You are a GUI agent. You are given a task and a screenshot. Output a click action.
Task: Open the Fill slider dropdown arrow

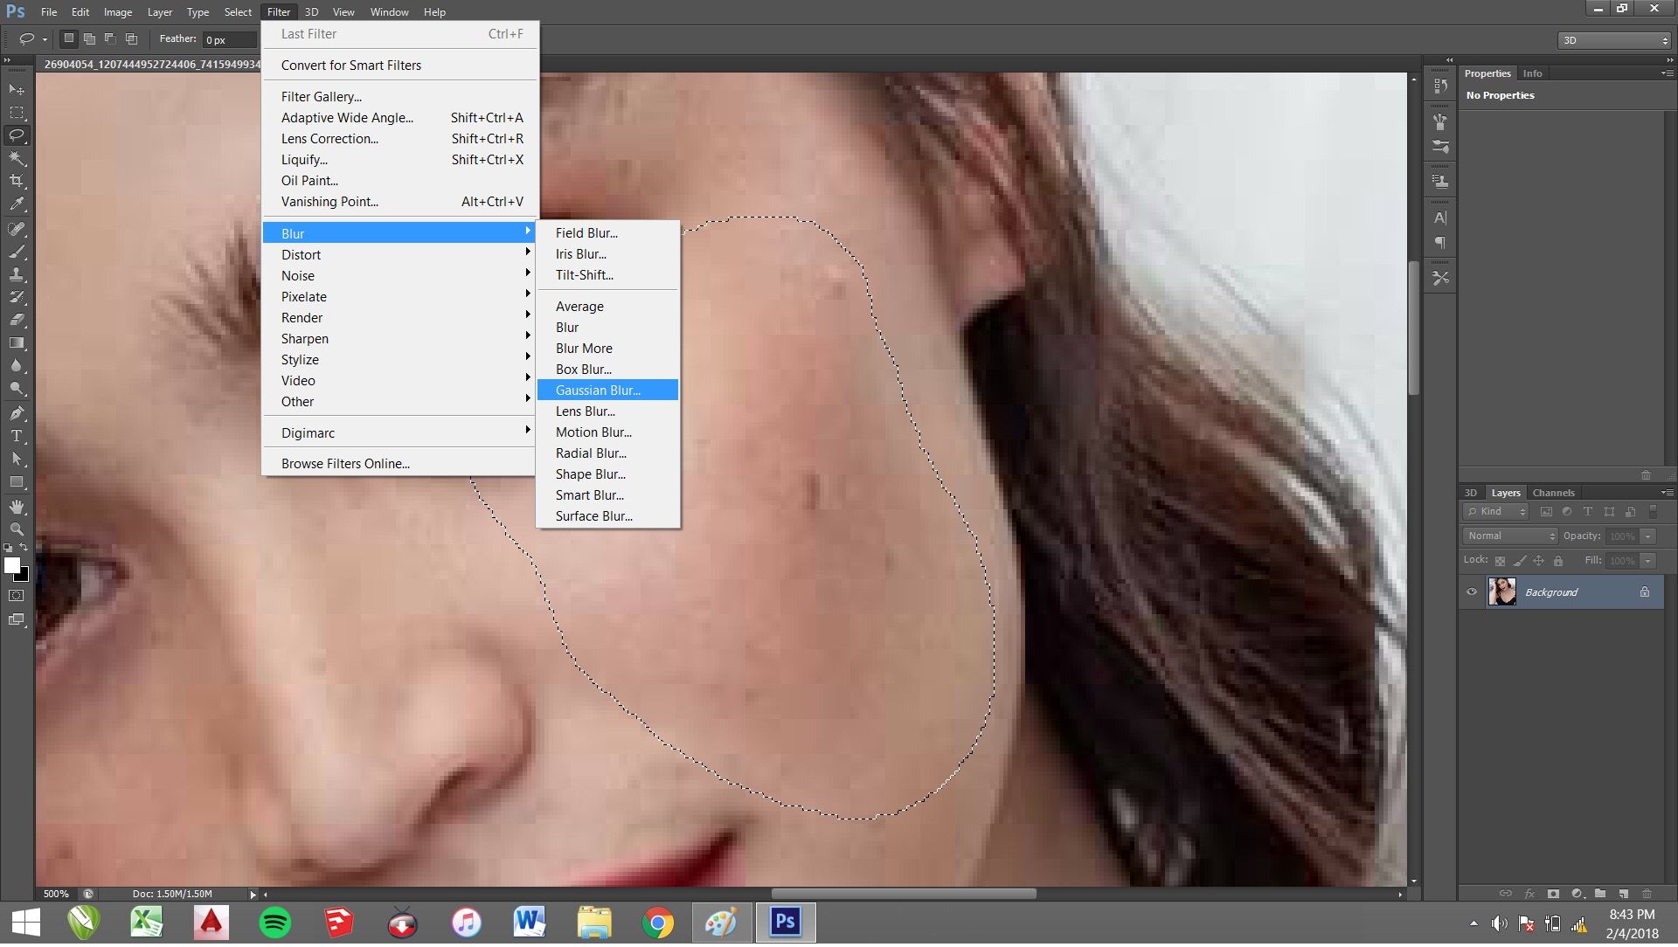click(1648, 562)
